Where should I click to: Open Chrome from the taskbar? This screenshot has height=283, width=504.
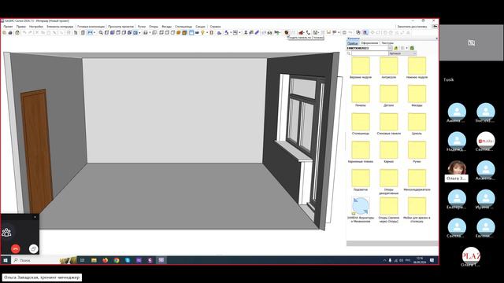117,260
